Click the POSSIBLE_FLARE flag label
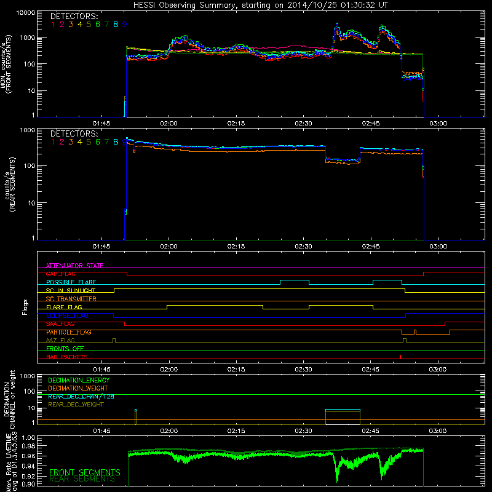This screenshot has width=492, height=492. pyautogui.click(x=71, y=282)
